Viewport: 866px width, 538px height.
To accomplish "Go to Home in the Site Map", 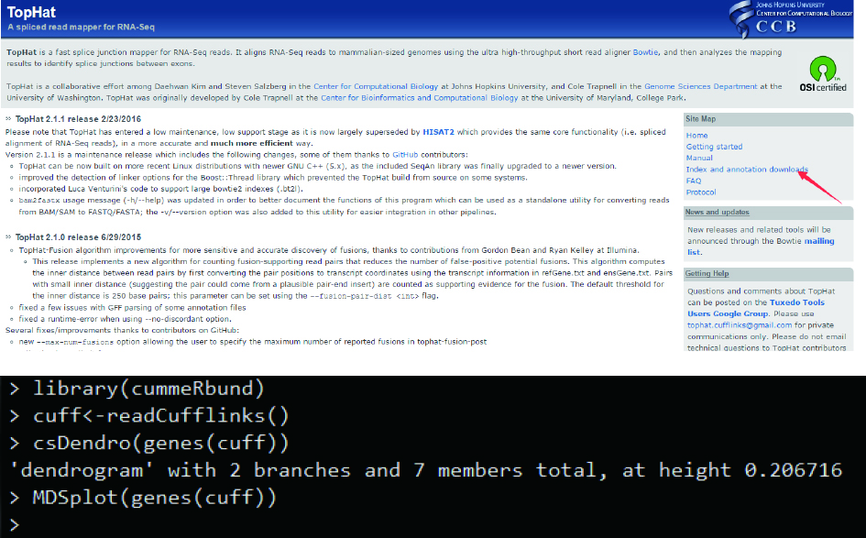I will (x=696, y=136).
